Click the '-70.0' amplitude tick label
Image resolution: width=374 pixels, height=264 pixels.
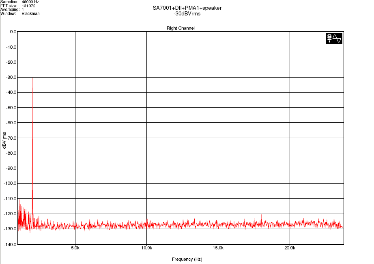click(11, 138)
